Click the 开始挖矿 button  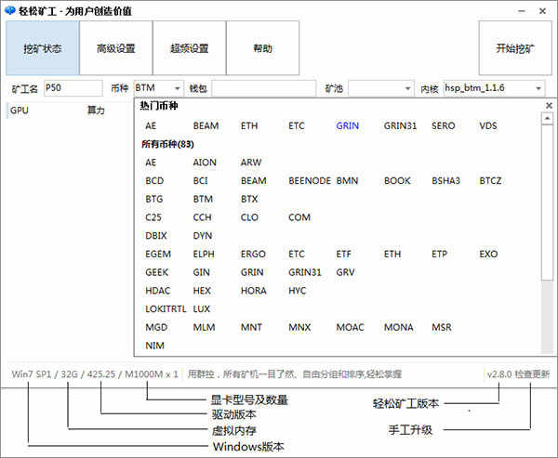pos(515,48)
